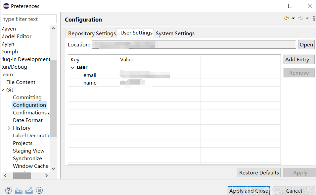Click the Open button next to Location

click(x=306, y=45)
